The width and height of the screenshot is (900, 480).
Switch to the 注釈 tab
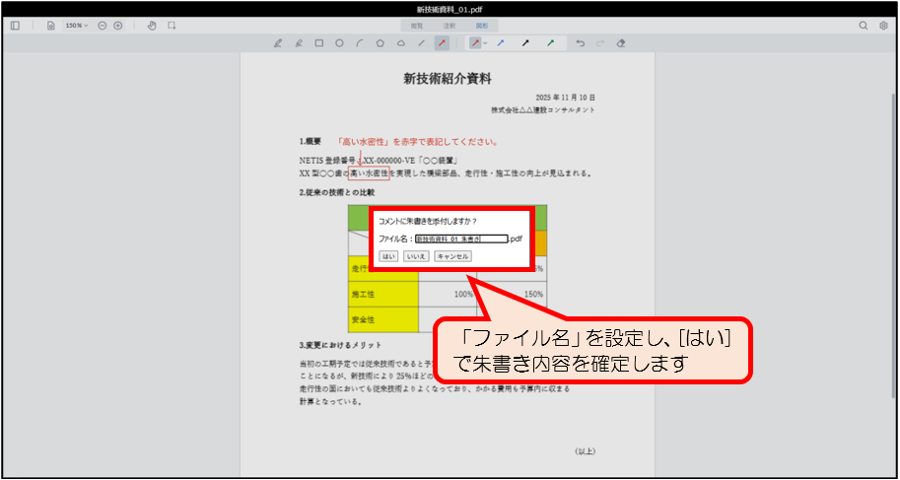tap(450, 25)
